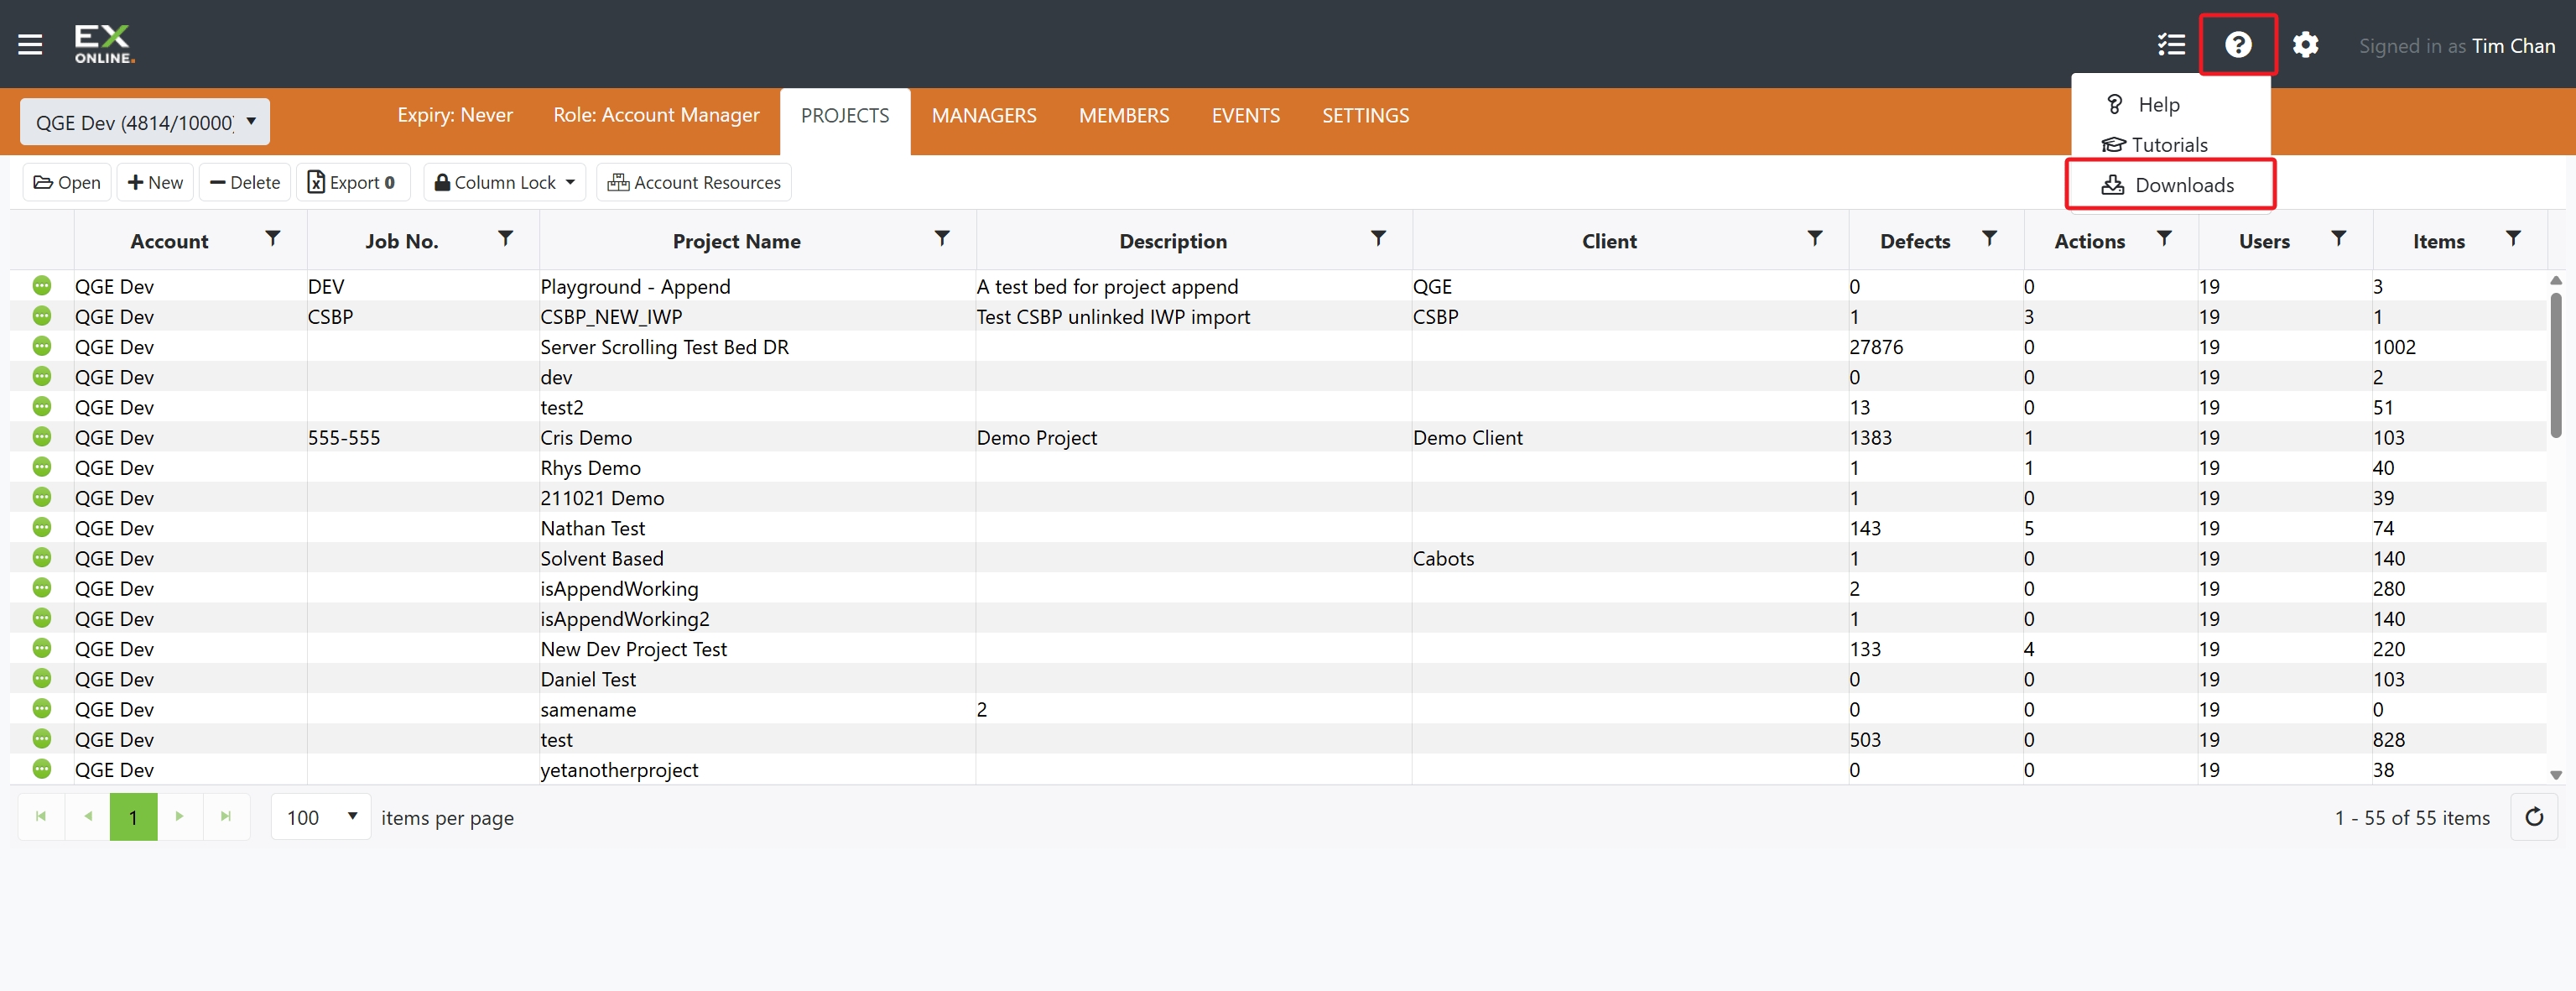Filter the Account column
This screenshot has height=991, width=2576.
pyautogui.click(x=273, y=238)
